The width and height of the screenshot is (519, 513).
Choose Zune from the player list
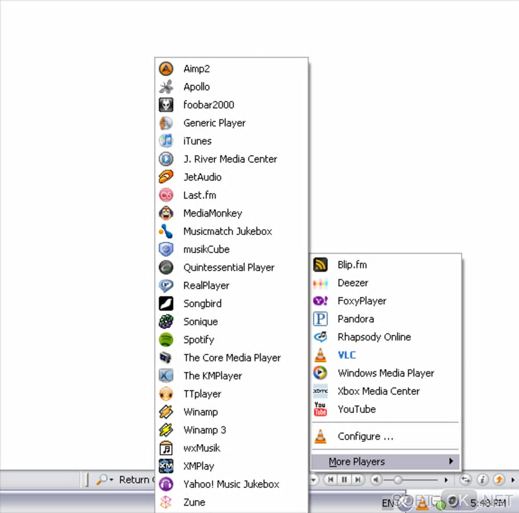pyautogui.click(x=232, y=502)
